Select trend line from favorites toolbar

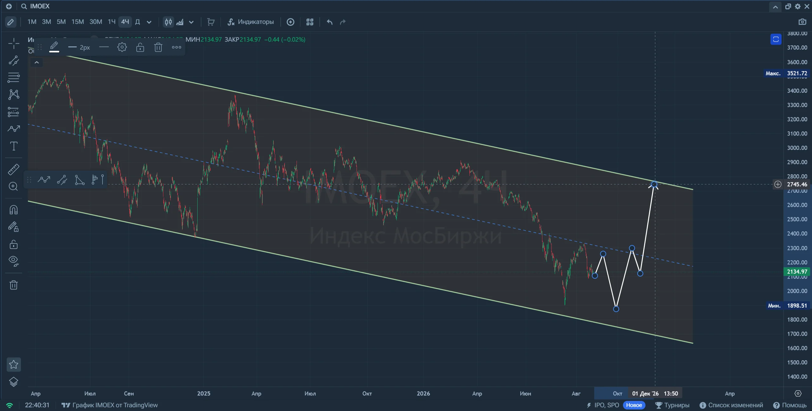coord(62,180)
